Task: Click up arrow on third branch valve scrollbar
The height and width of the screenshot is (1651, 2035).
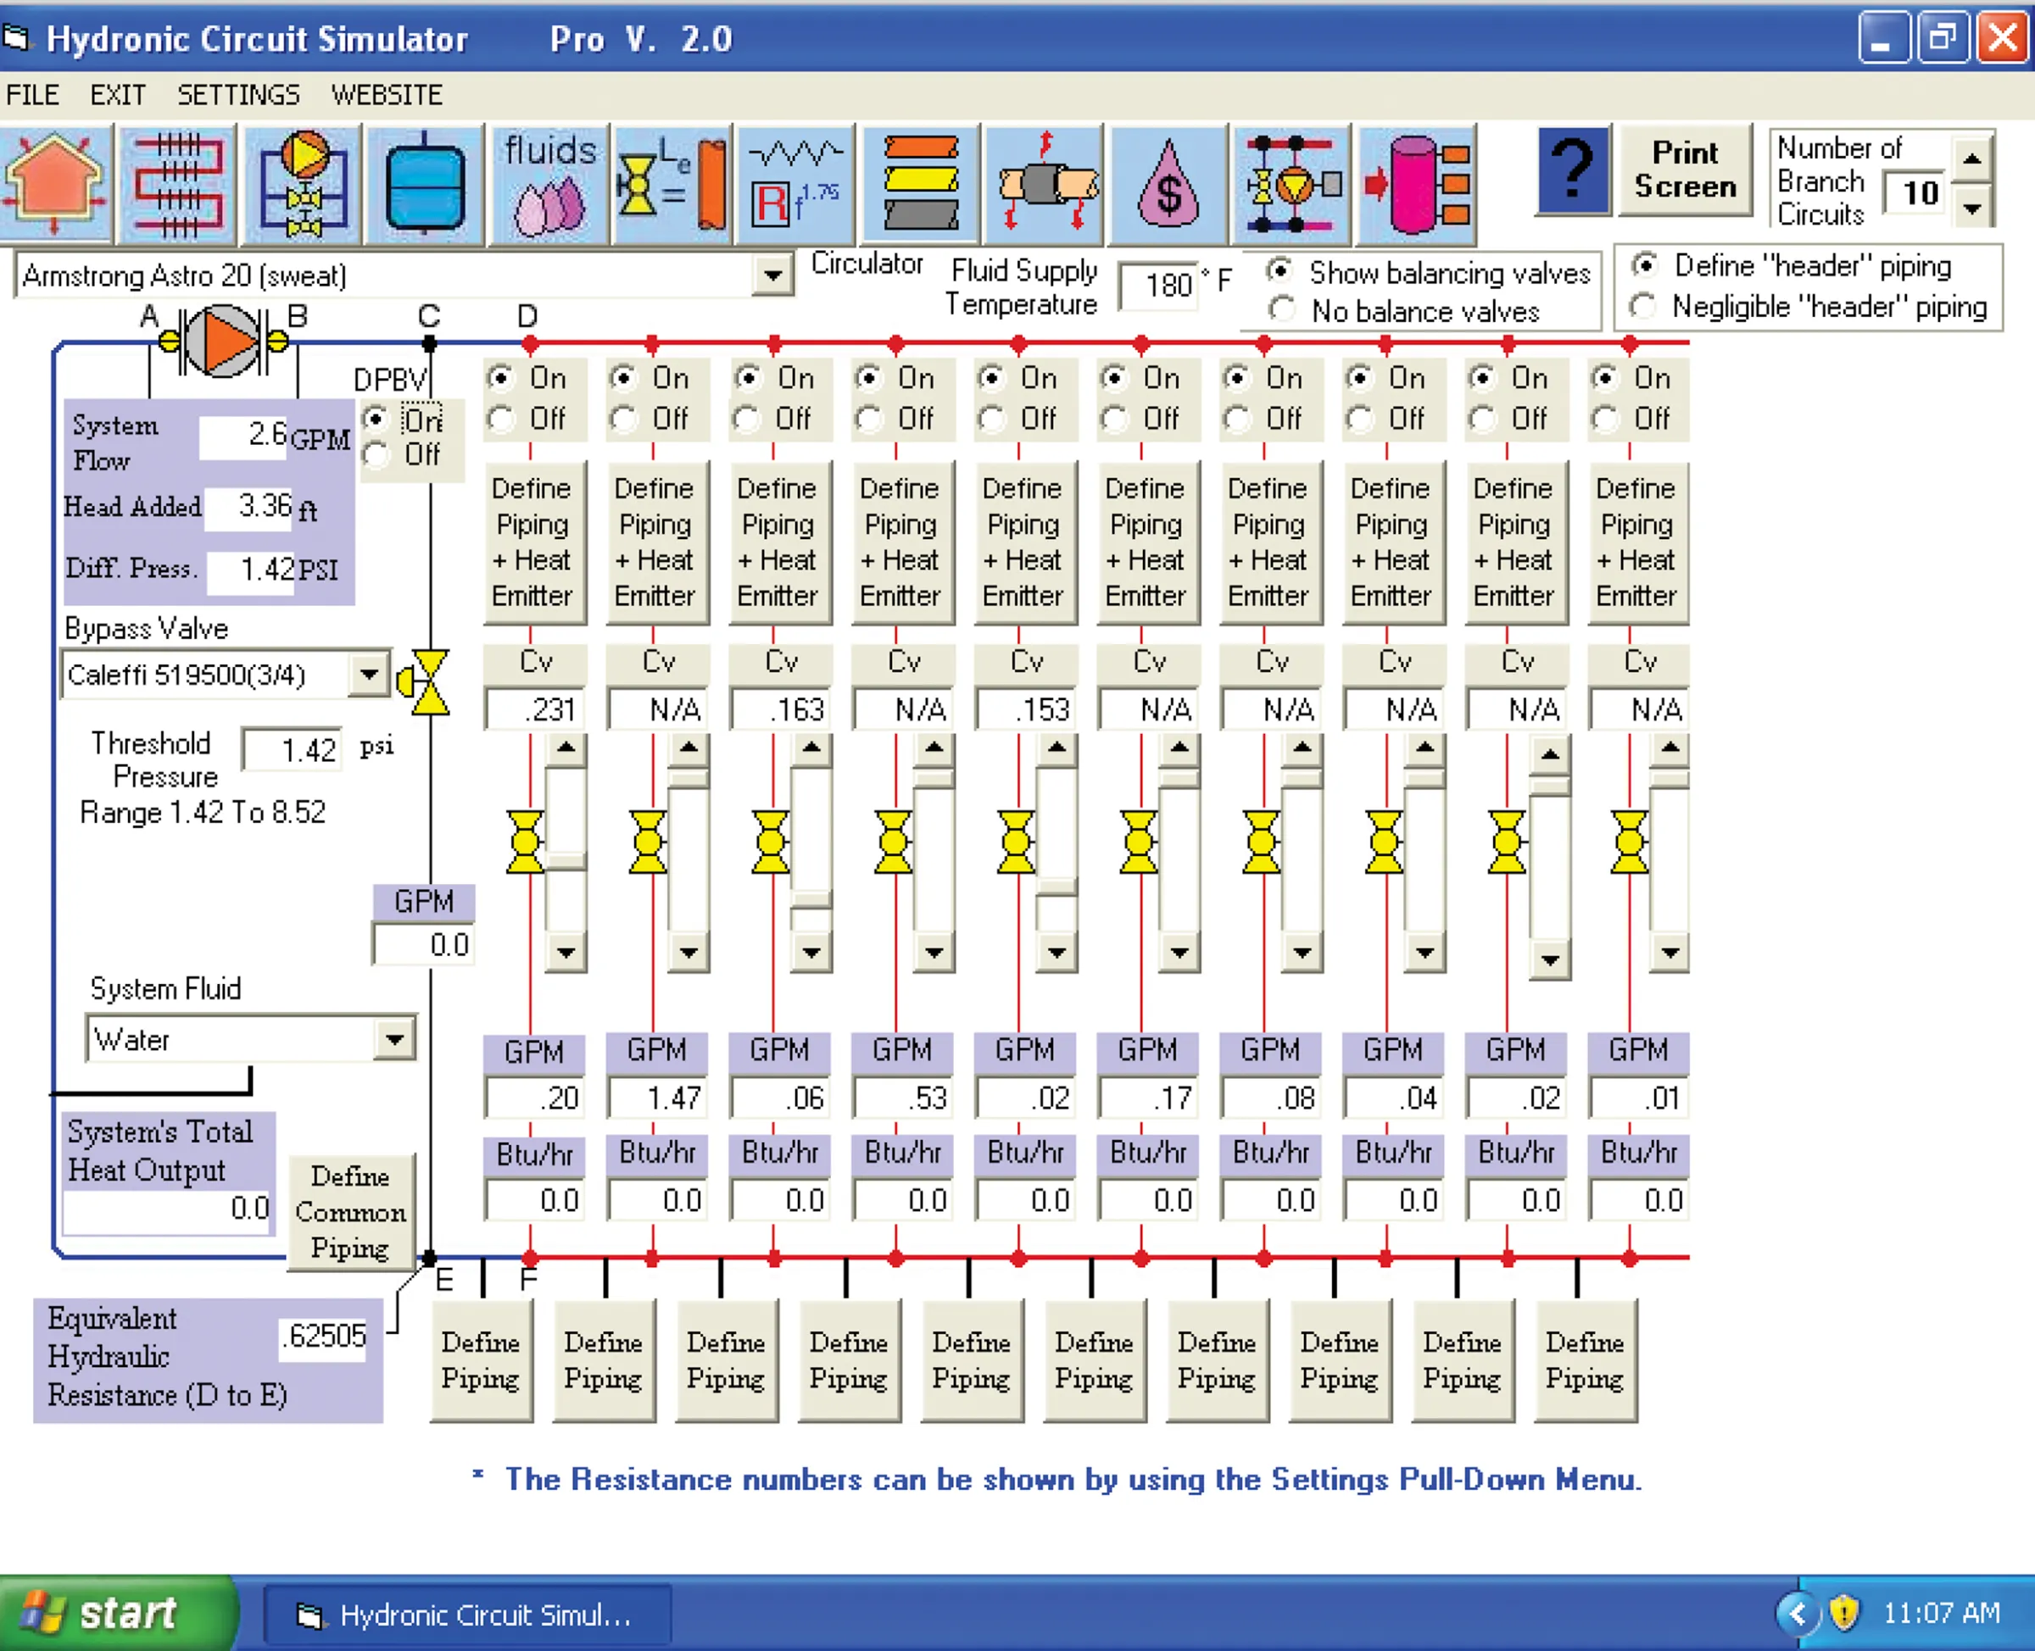Action: point(811,748)
